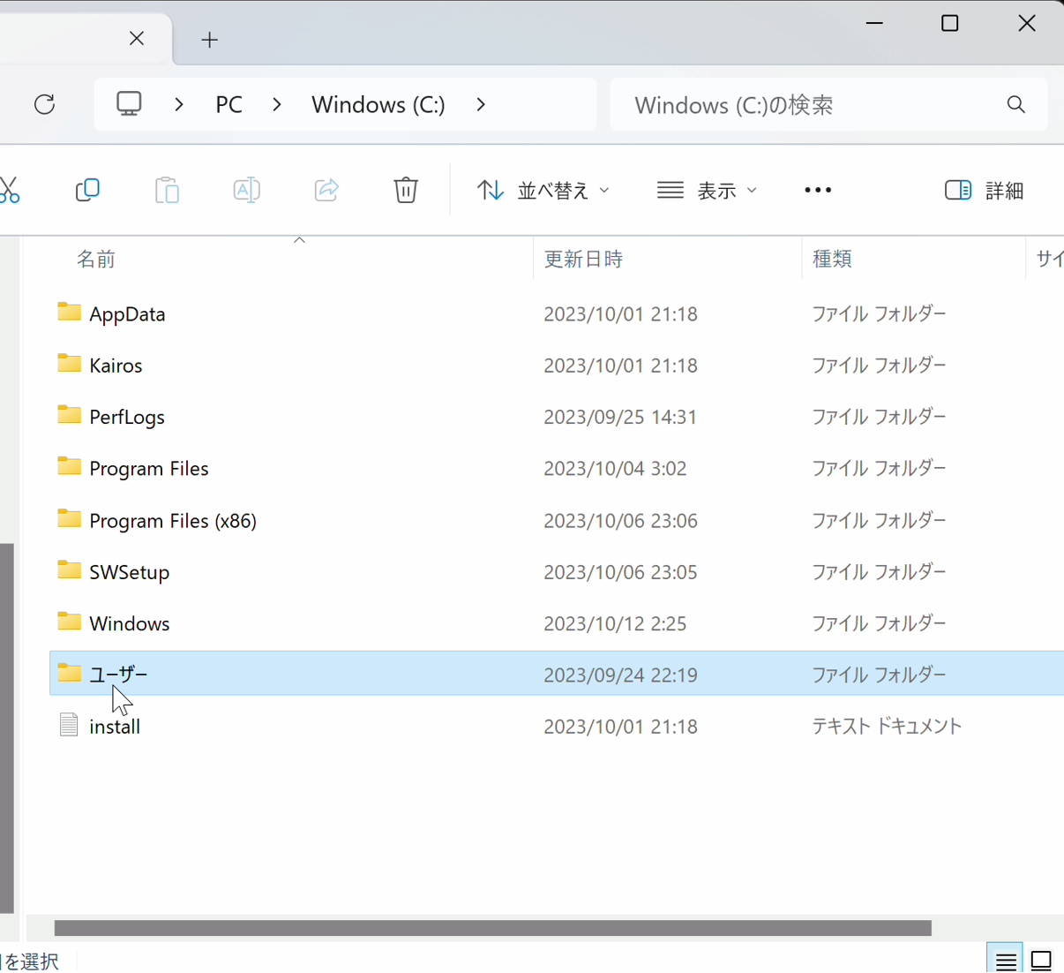Click the navigation pane vertical scrollbar
This screenshot has width=1064, height=973.
(x=7, y=728)
